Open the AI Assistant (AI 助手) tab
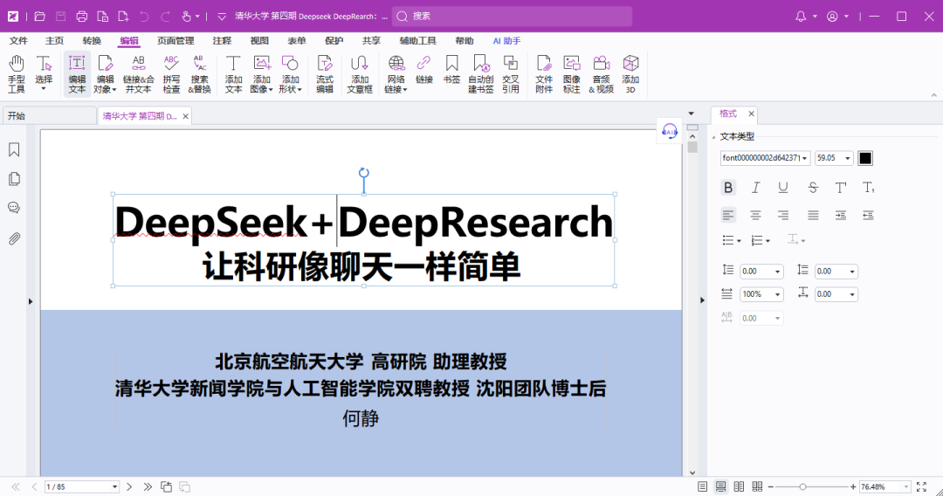943x496 pixels. [506, 41]
